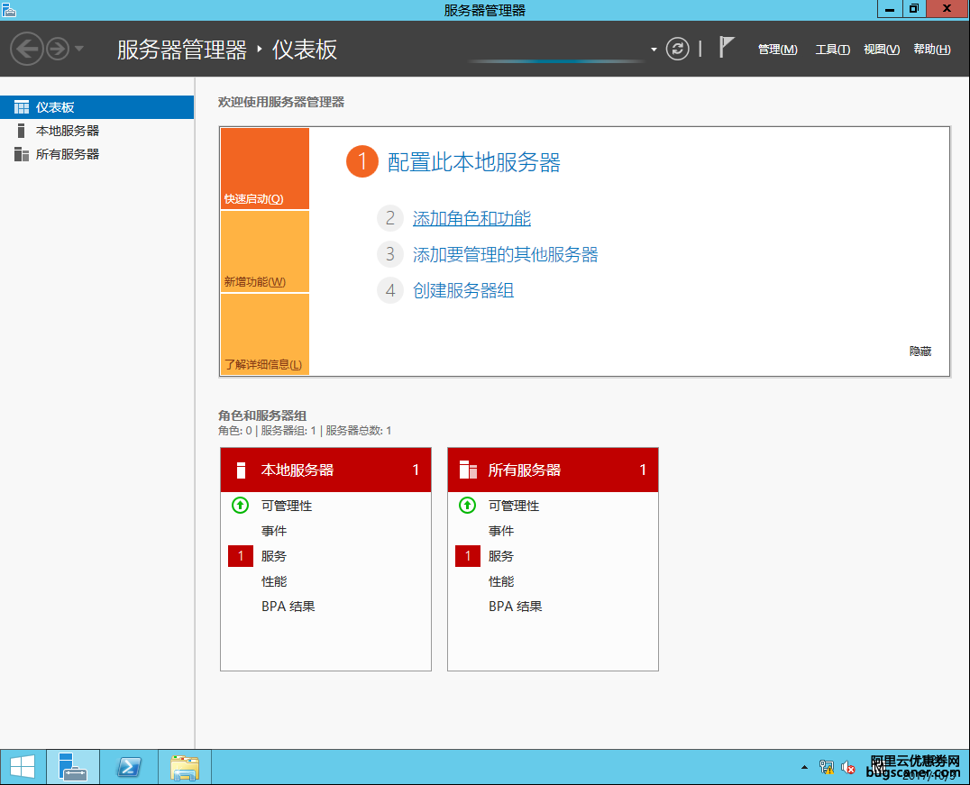The height and width of the screenshot is (785, 970).
Task: Select 本地服务器 in the left sidebar
Action: click(68, 131)
